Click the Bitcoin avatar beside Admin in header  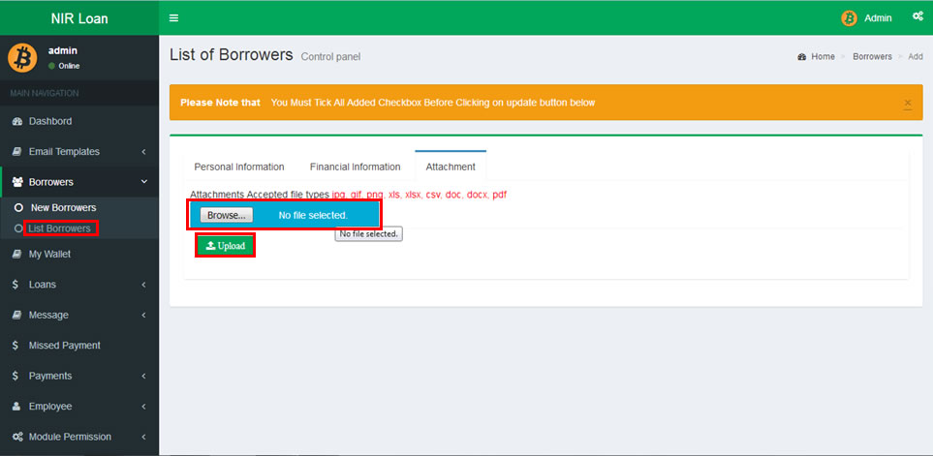(x=850, y=17)
